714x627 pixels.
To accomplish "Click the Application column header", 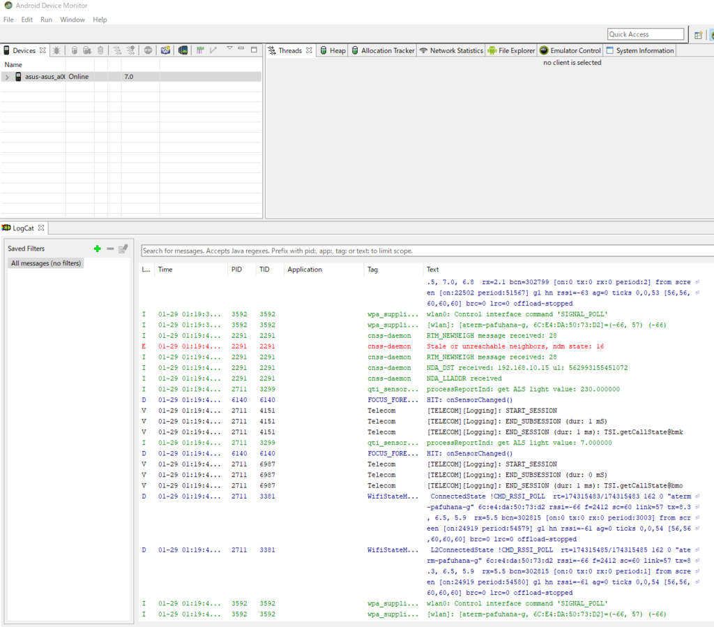I will click(x=324, y=270).
